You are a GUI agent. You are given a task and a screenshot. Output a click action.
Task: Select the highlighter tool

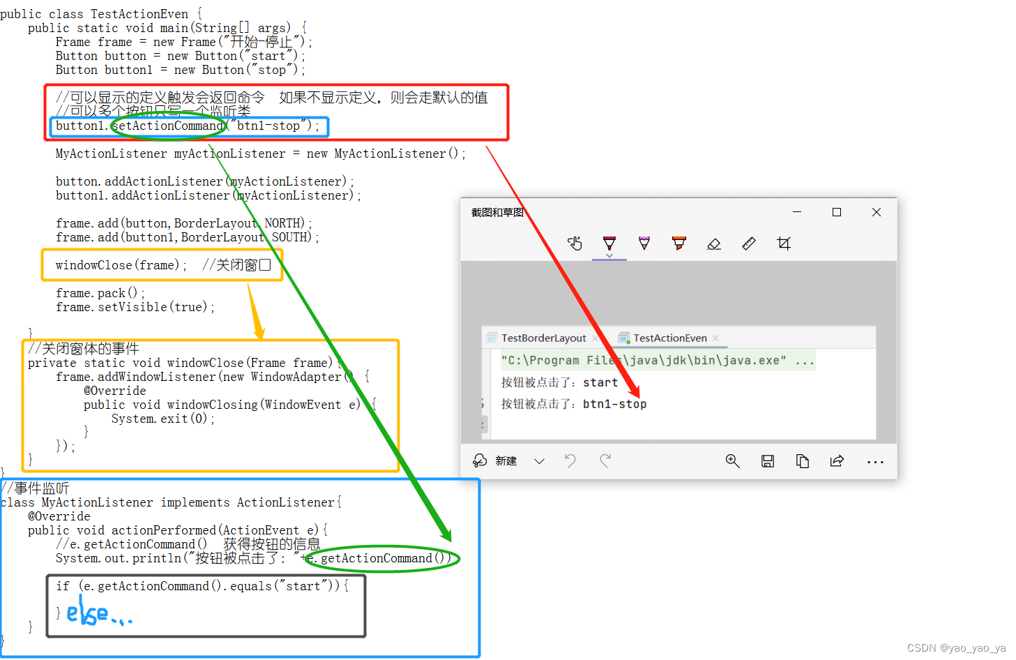[x=679, y=243]
